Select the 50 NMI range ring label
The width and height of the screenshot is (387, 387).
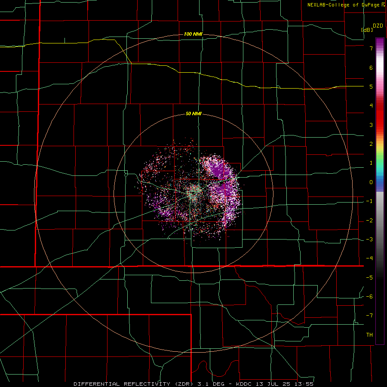click(x=193, y=114)
